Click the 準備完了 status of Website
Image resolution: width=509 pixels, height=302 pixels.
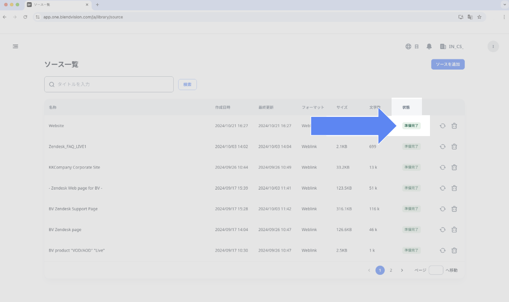tap(411, 126)
